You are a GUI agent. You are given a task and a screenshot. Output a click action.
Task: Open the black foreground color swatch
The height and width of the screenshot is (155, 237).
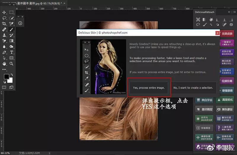tap(6, 76)
